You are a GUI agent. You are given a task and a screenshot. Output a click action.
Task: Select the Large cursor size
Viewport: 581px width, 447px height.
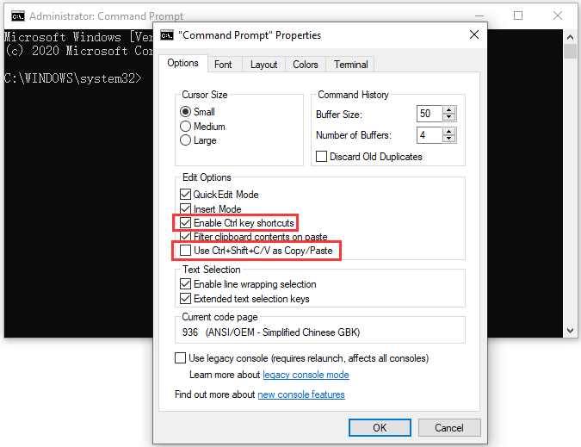tap(186, 140)
